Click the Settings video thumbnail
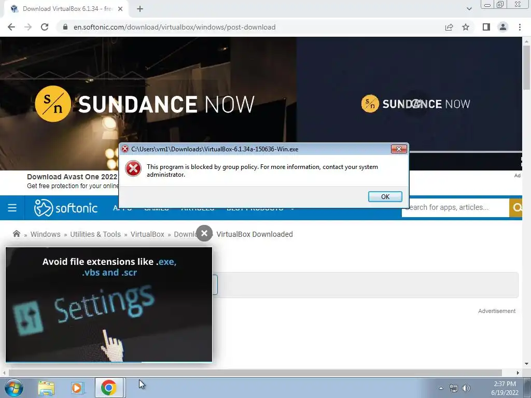 pos(109,305)
